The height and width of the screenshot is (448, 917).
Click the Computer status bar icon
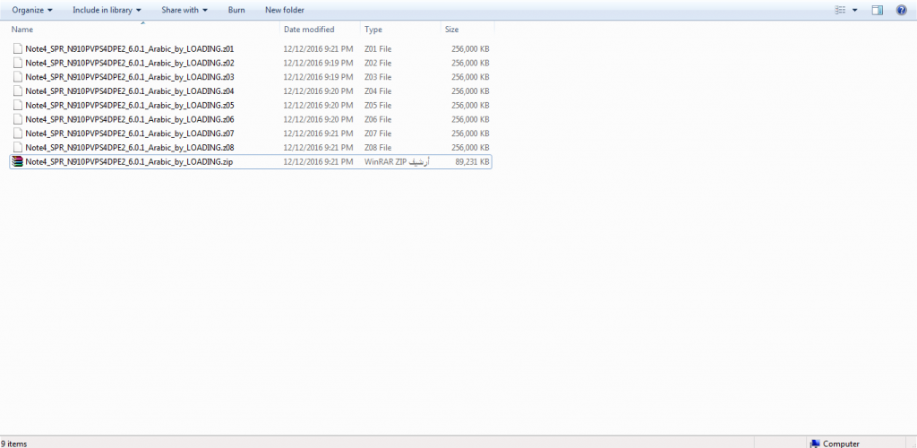click(x=815, y=444)
